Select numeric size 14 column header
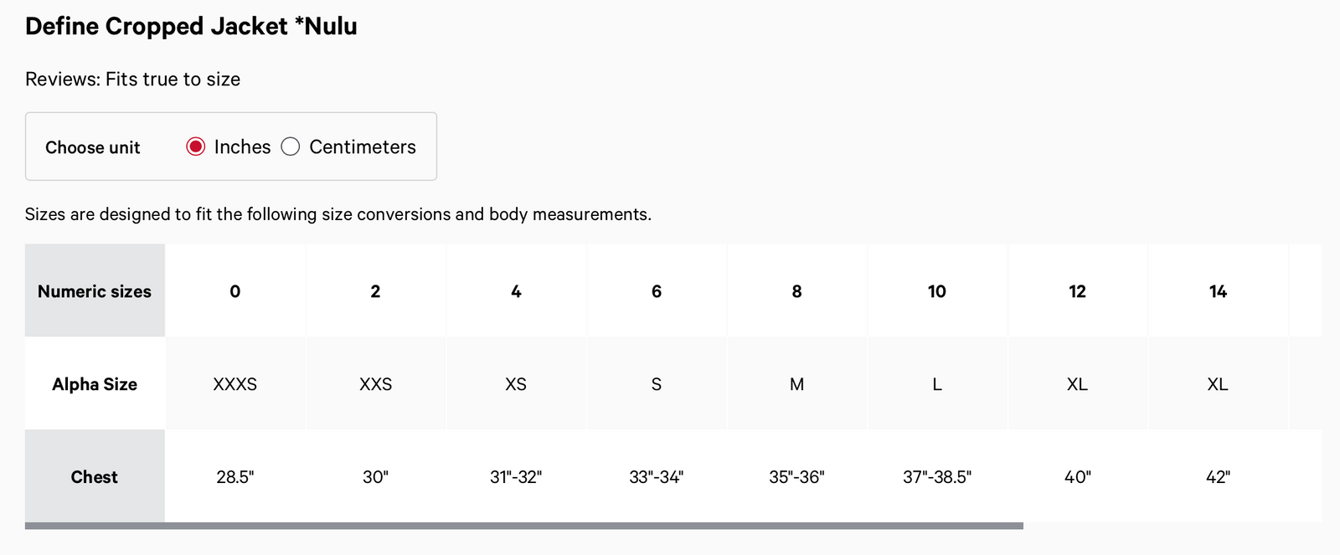The image size is (1340, 555). point(1218,291)
